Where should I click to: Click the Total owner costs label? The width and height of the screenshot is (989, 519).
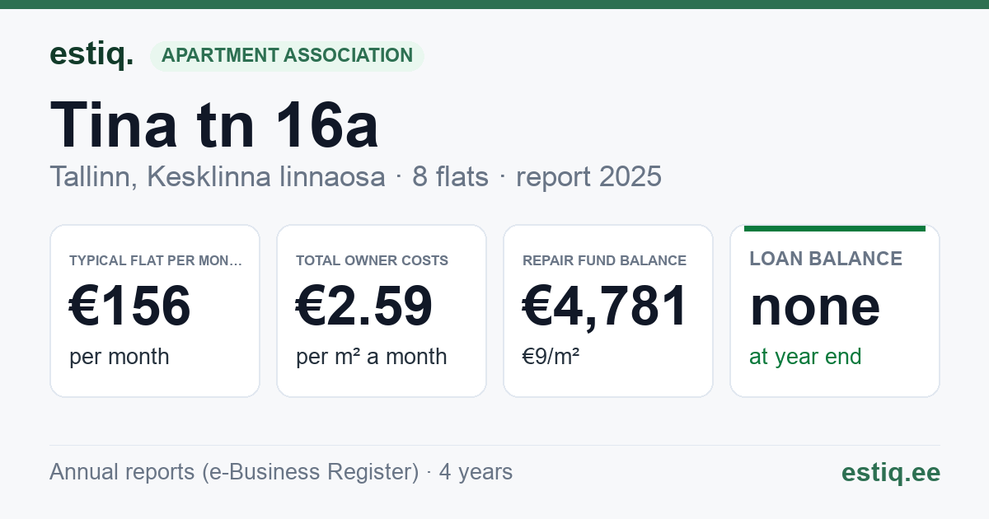click(373, 260)
